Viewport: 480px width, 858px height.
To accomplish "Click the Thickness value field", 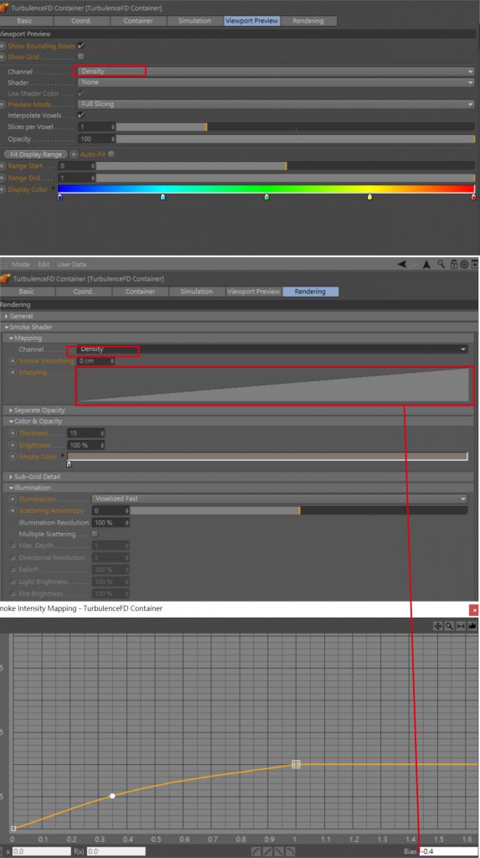I will tap(85, 433).
